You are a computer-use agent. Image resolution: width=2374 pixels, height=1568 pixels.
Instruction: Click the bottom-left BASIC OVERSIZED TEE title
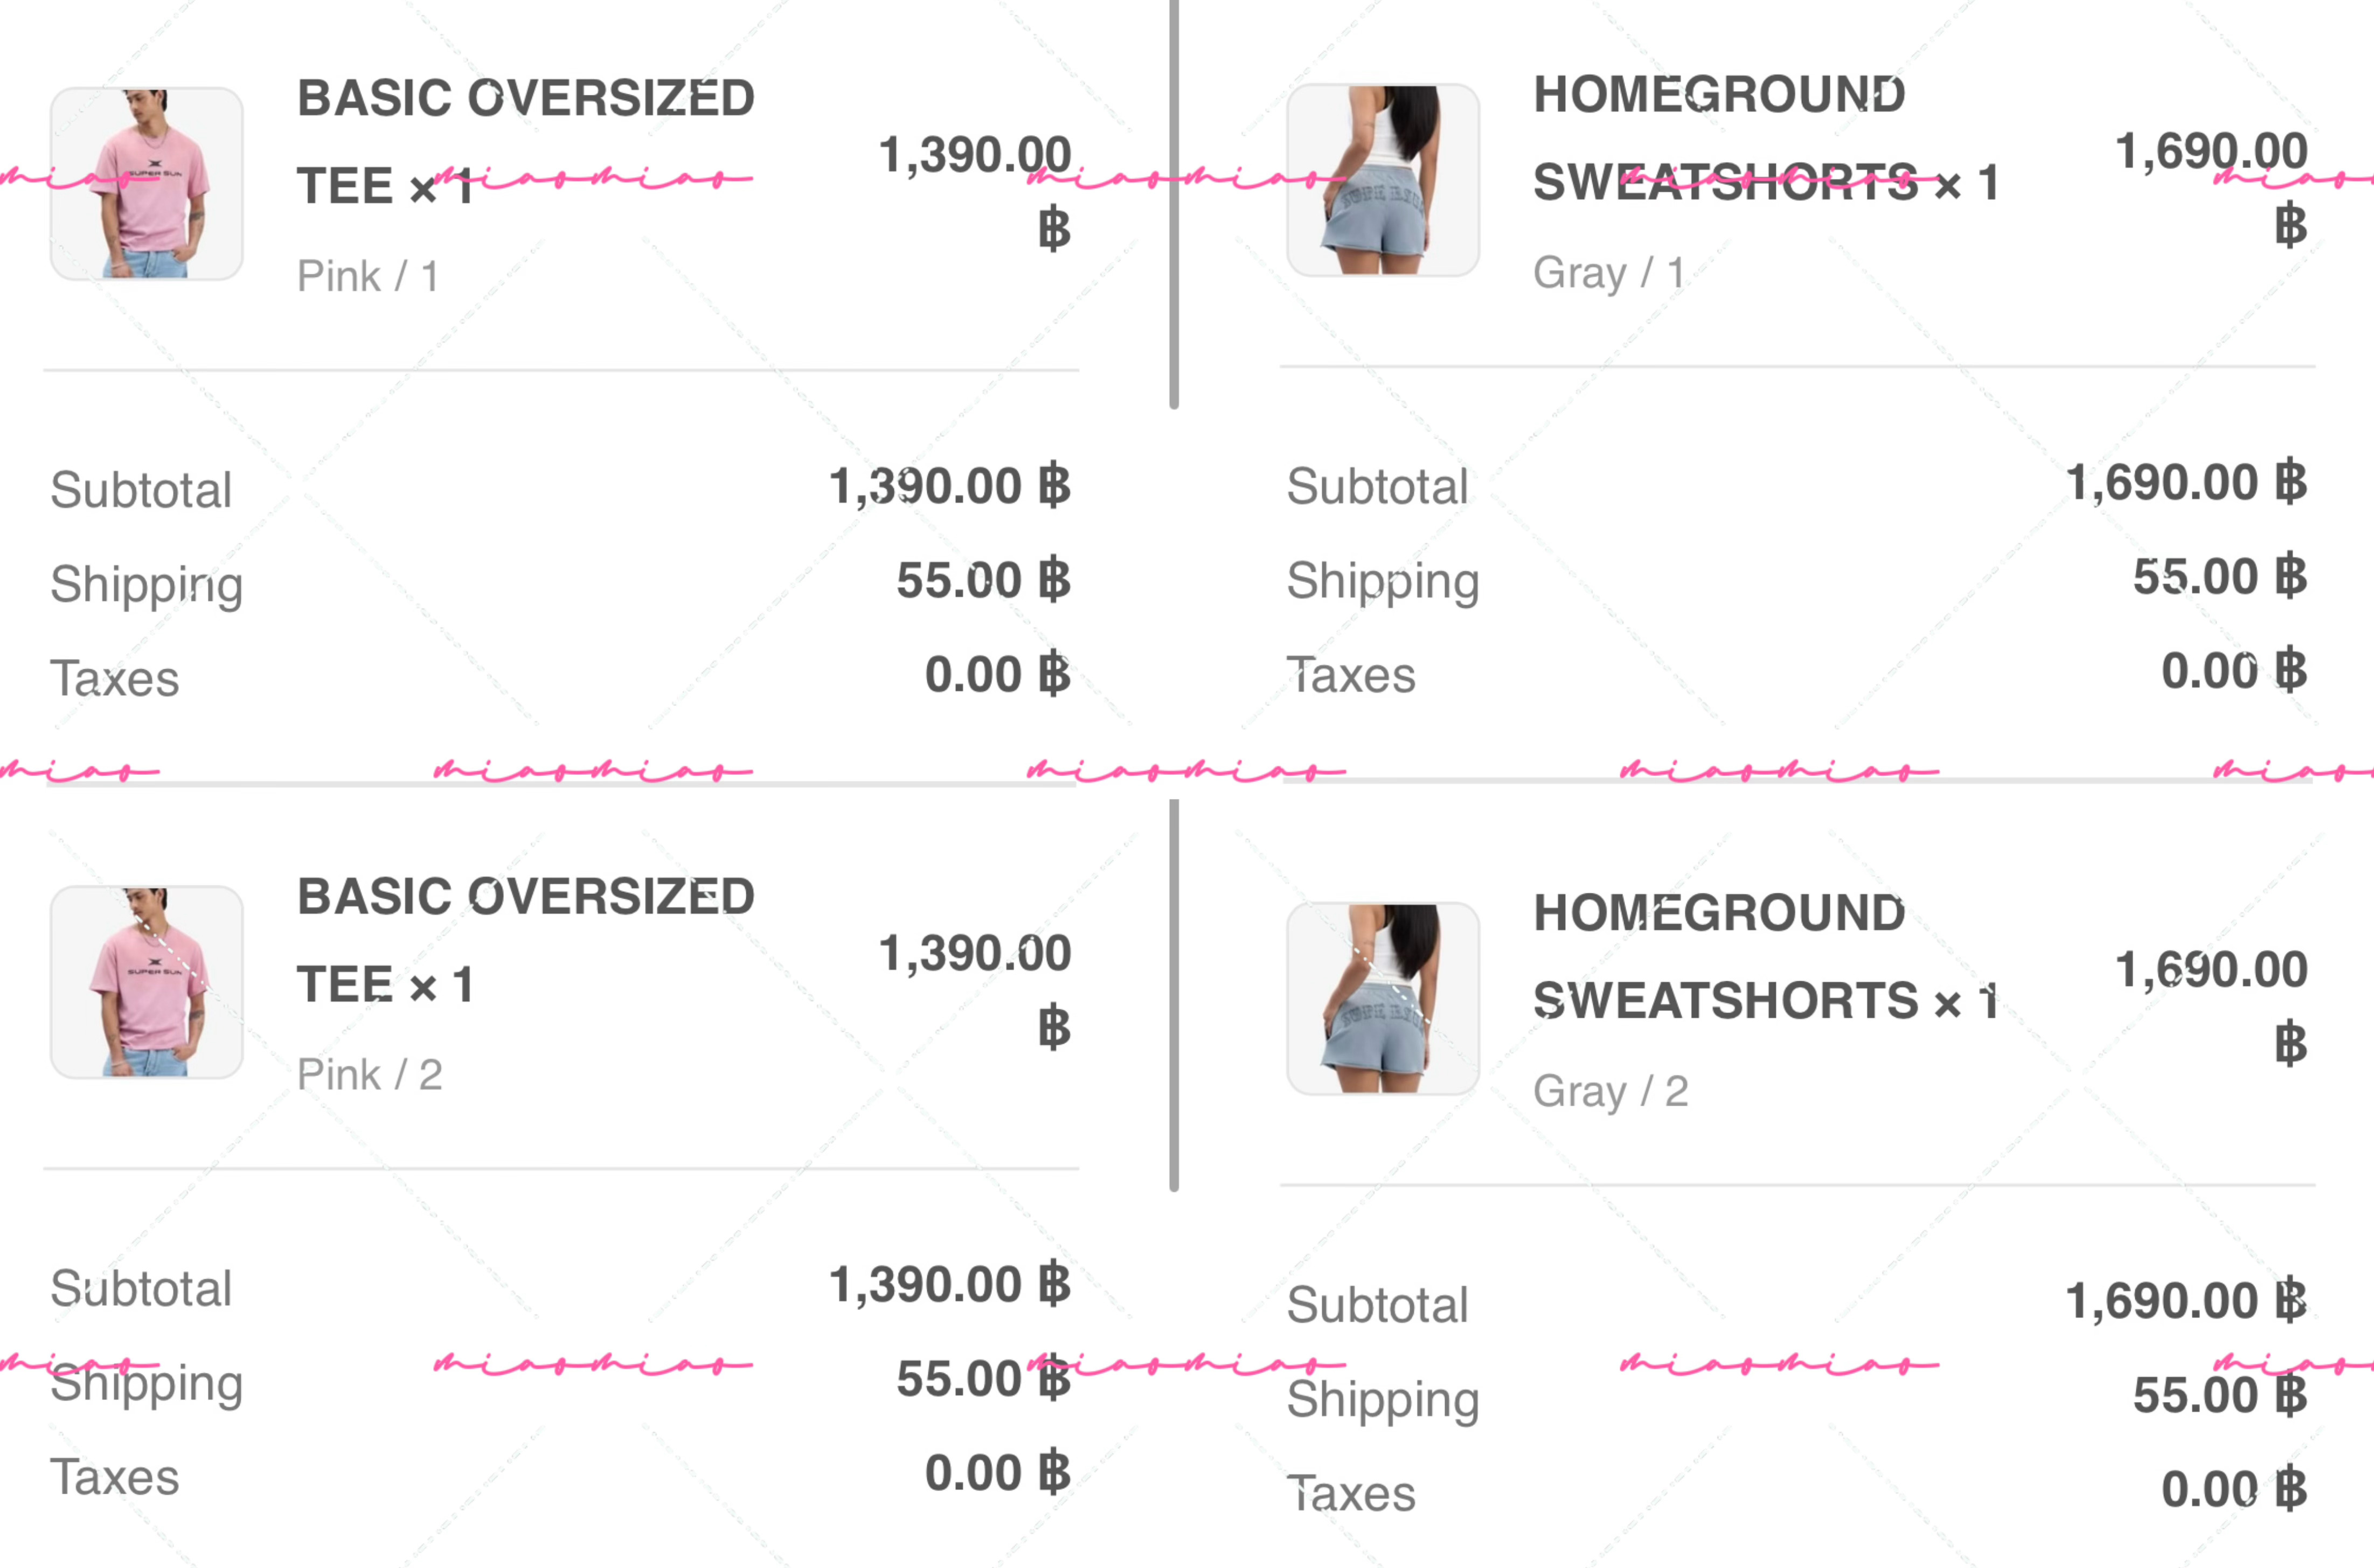coord(526,940)
